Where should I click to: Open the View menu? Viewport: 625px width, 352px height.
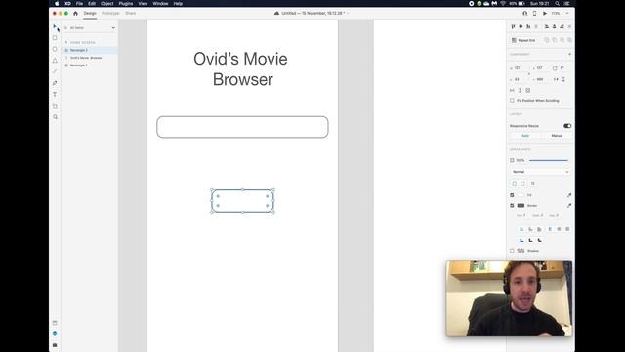coord(143,3)
